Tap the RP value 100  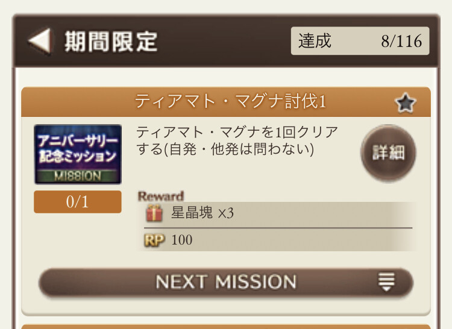[182, 240]
